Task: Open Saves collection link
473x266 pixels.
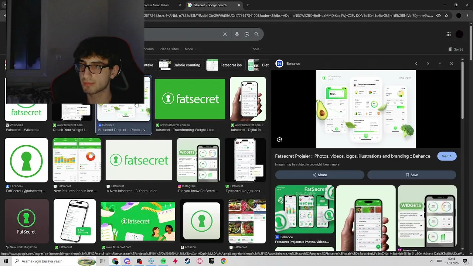Action: pyautogui.click(x=456, y=49)
